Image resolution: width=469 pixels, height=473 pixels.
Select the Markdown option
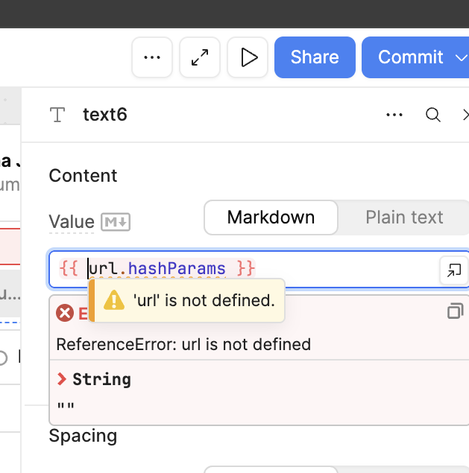pos(271,218)
